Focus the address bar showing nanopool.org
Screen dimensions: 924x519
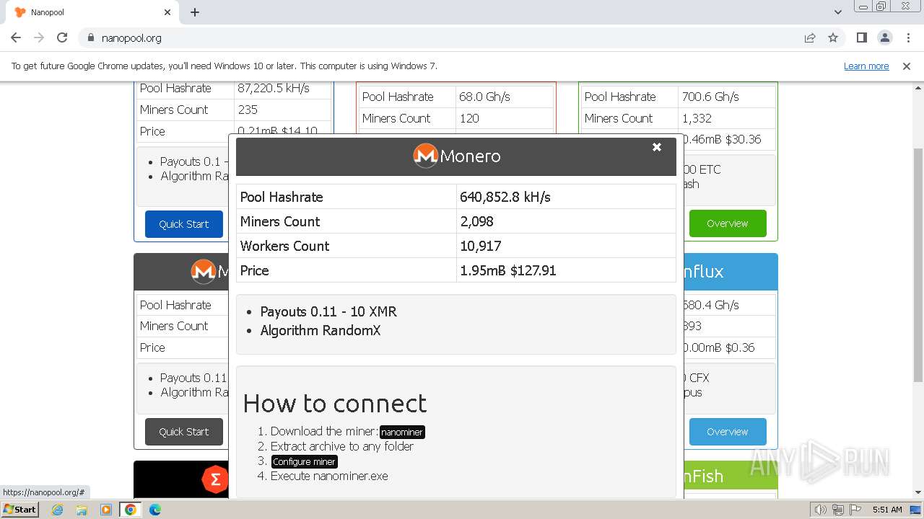448,37
